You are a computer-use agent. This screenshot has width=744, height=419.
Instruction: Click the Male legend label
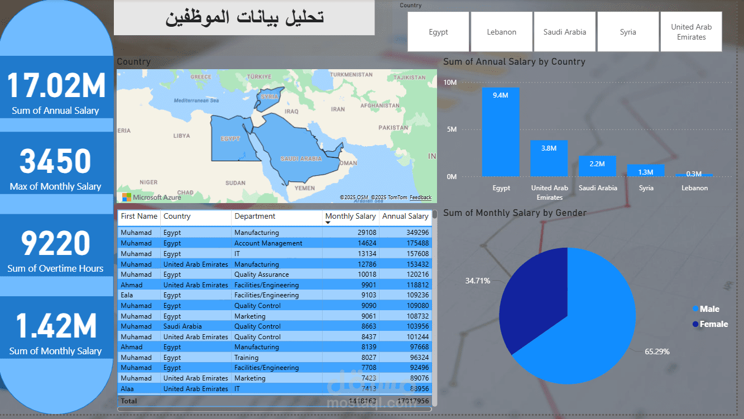(709, 309)
